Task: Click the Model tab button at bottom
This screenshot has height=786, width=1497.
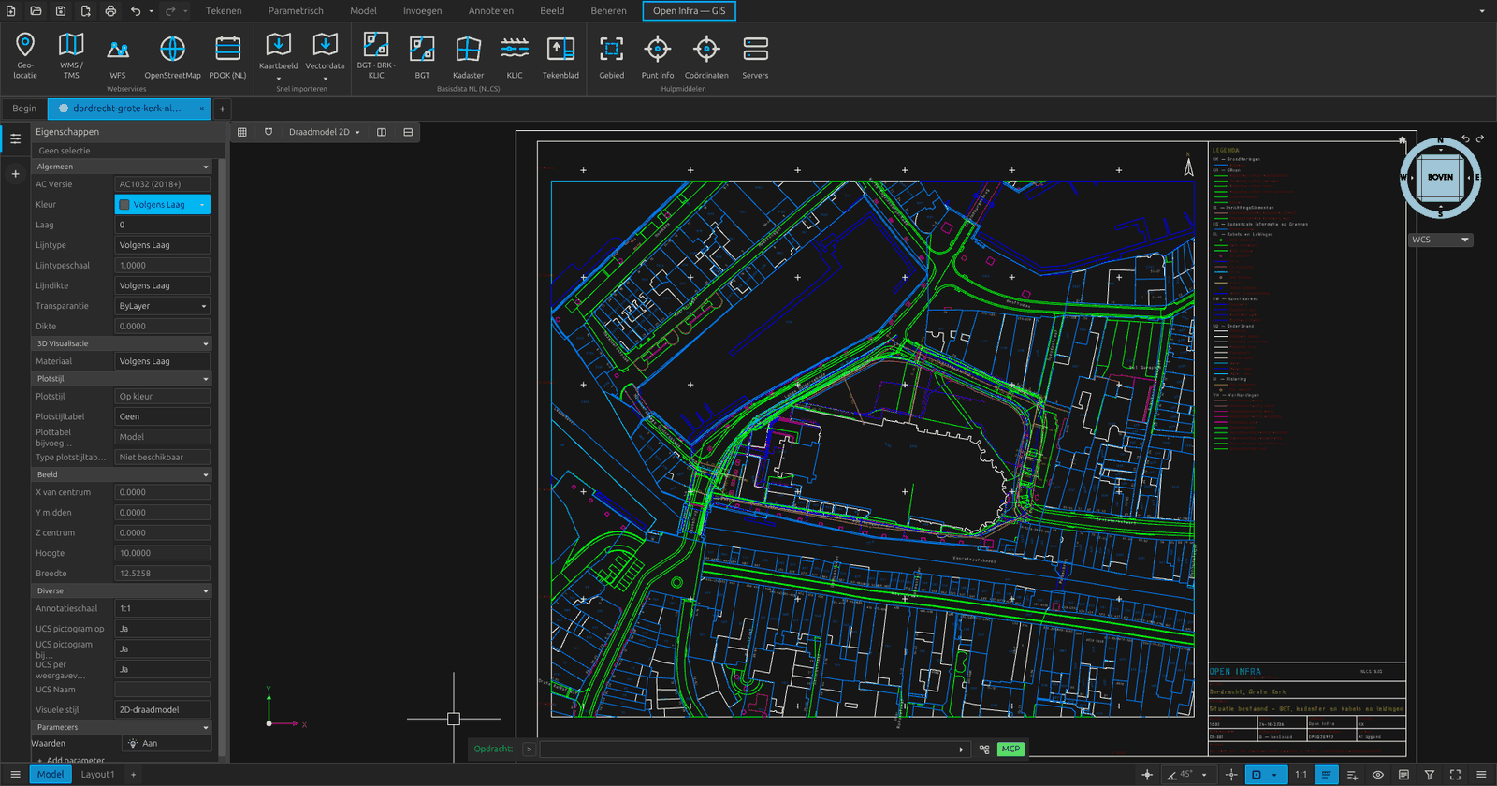Action: 51,775
